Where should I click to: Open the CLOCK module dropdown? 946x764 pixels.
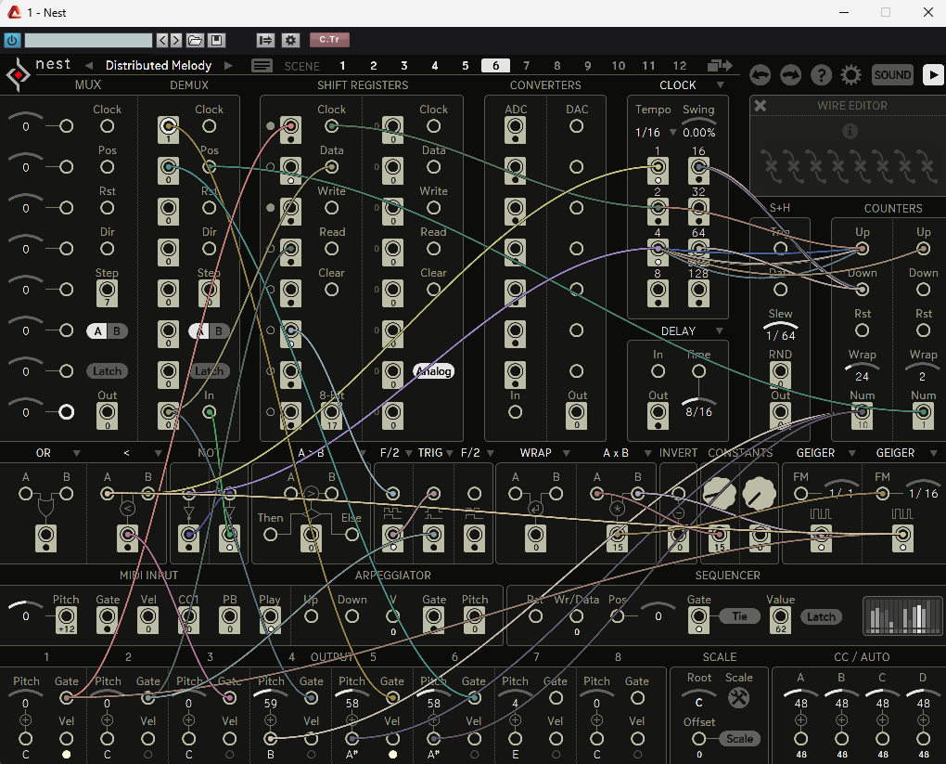coord(720,85)
